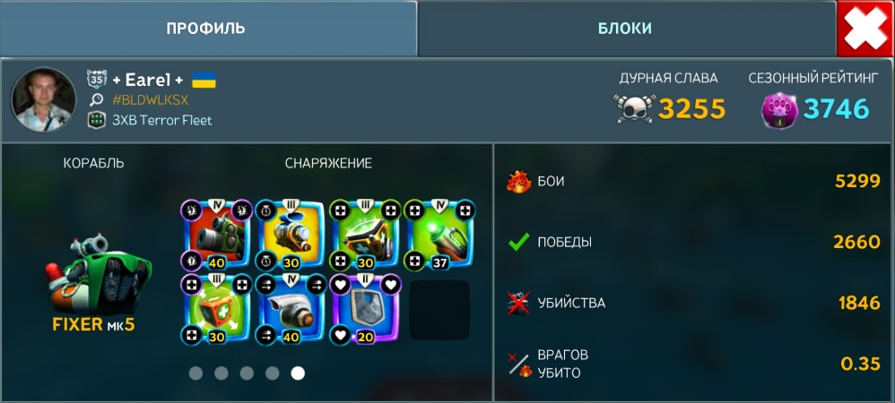This screenshot has width=895, height=403.
Task: Click the magnifier icon beside #BLDWLKSX
Action: point(97,100)
